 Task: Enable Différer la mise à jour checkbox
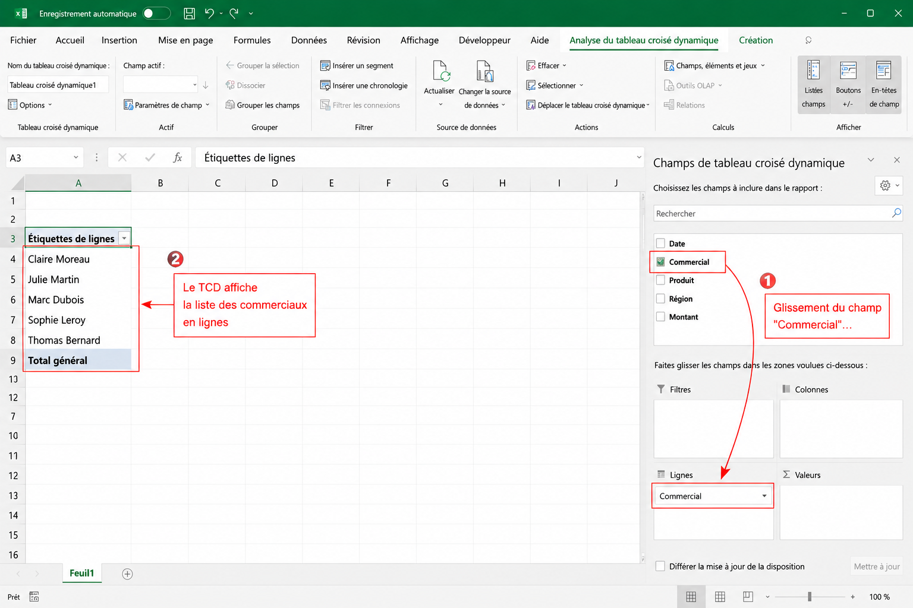[x=660, y=566]
